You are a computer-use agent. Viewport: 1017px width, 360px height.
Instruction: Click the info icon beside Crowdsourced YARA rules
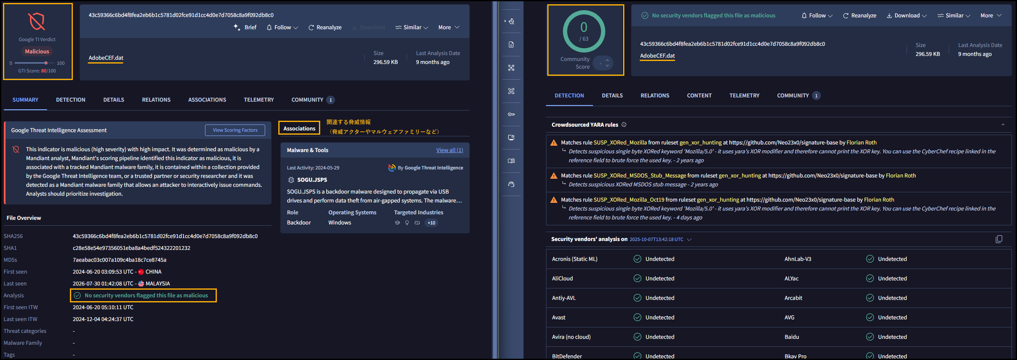coord(624,125)
